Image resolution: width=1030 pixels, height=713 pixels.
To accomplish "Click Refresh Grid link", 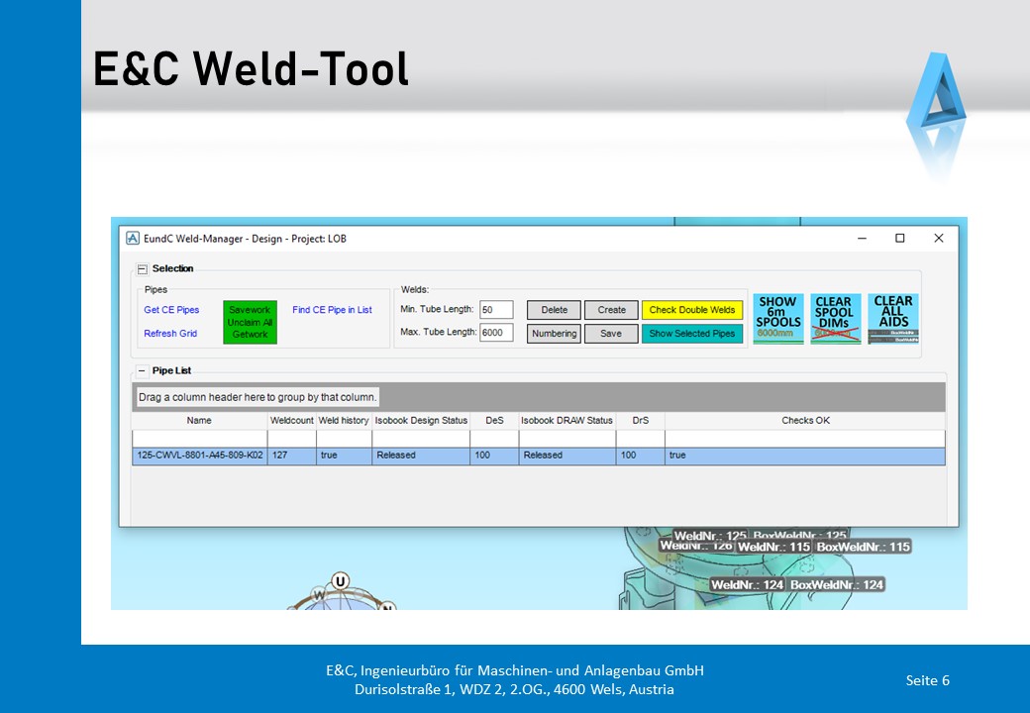I will 170,334.
